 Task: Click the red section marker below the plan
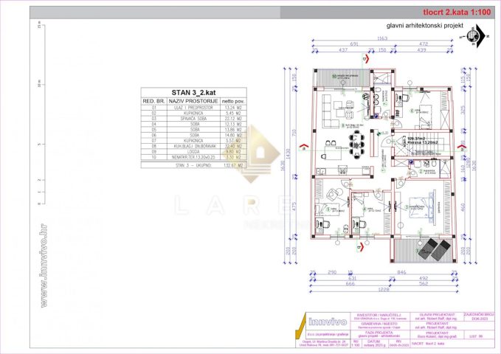(x=360, y=247)
